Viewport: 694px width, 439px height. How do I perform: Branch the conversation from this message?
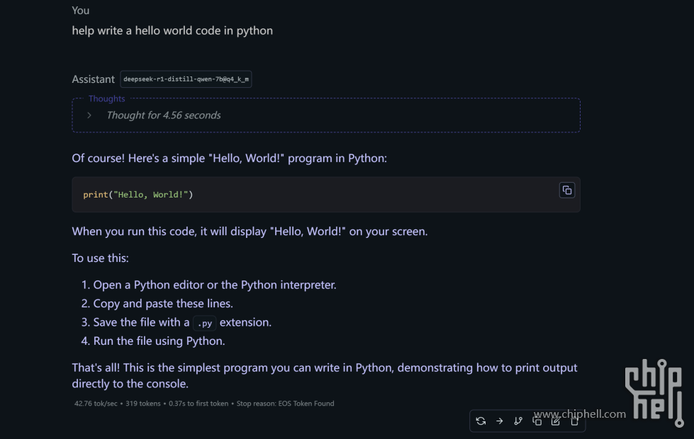click(518, 421)
